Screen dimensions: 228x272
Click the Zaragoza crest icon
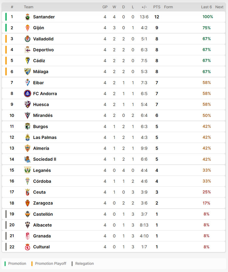click(x=27, y=203)
